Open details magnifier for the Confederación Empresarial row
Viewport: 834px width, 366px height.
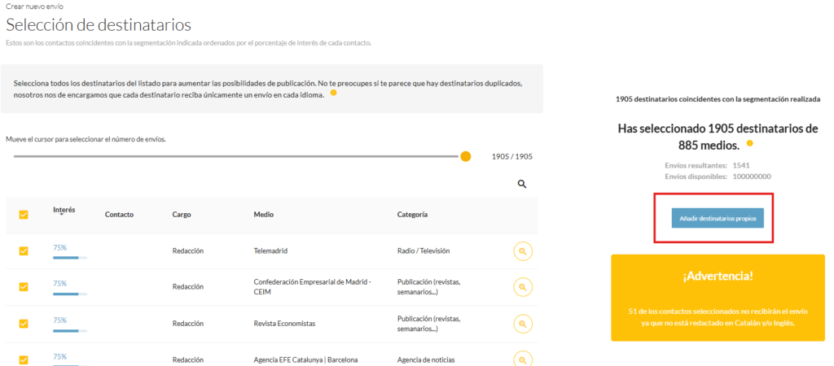coord(523,287)
